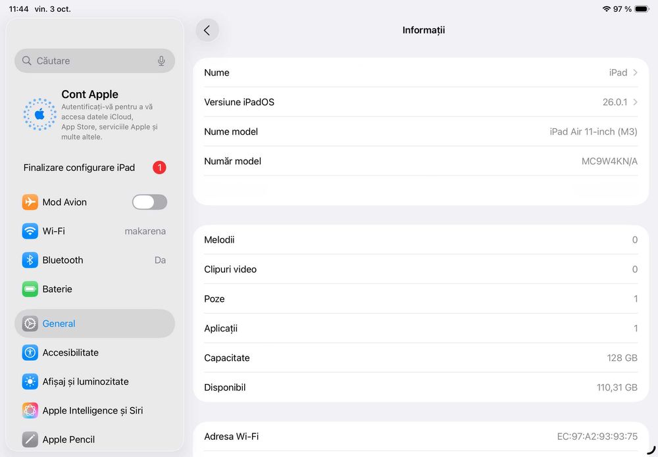
Task: Tap the Informații page title
Action: click(423, 30)
